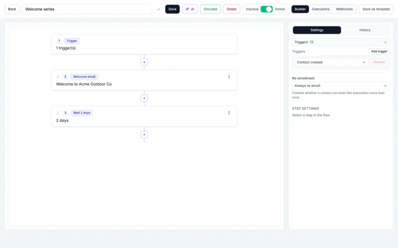Add step below the Trigger card
This screenshot has width=398, height=248.
(x=144, y=62)
